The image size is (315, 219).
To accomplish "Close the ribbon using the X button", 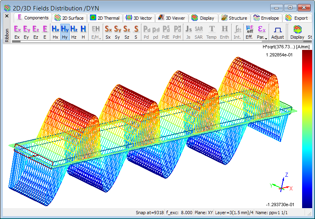I will click(x=6, y=16).
